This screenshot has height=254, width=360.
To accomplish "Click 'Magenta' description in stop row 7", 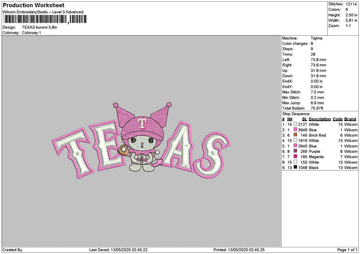I will pyautogui.click(x=316, y=157).
